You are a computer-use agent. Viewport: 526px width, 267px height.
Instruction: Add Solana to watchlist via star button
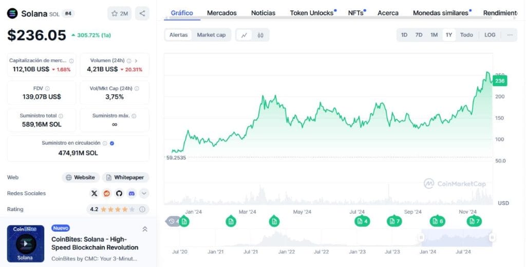tap(120, 13)
